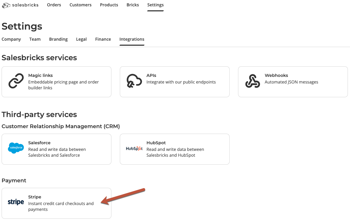Click the 'Salesbricks services' heading
This screenshot has height=223, width=350.
point(39,58)
